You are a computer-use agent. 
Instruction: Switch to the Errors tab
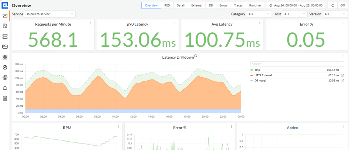pos(224,5)
